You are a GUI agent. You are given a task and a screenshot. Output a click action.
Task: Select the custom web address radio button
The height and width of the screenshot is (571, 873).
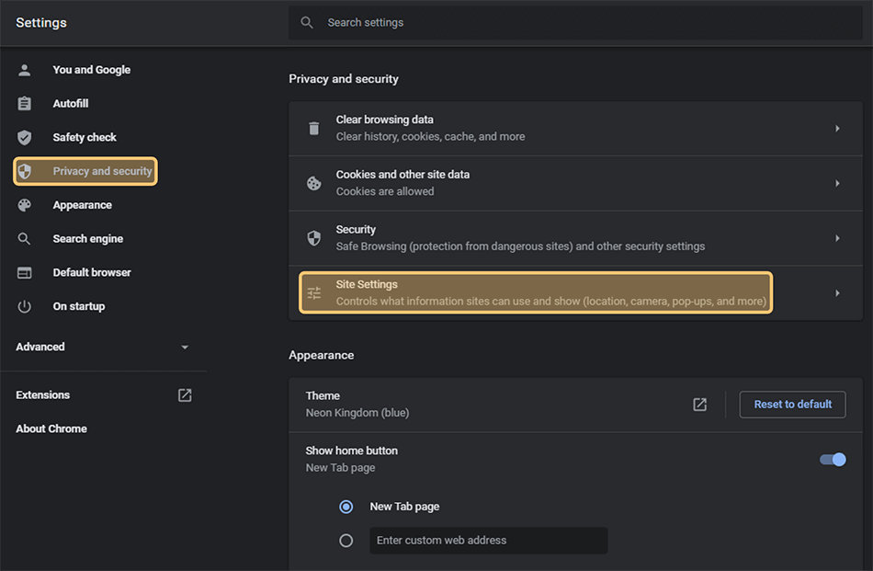[x=346, y=541]
